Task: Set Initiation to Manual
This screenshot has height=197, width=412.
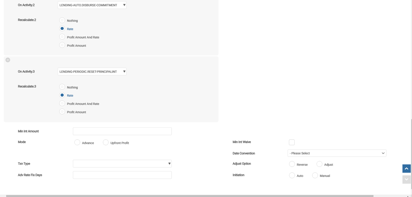Action: coord(315,175)
